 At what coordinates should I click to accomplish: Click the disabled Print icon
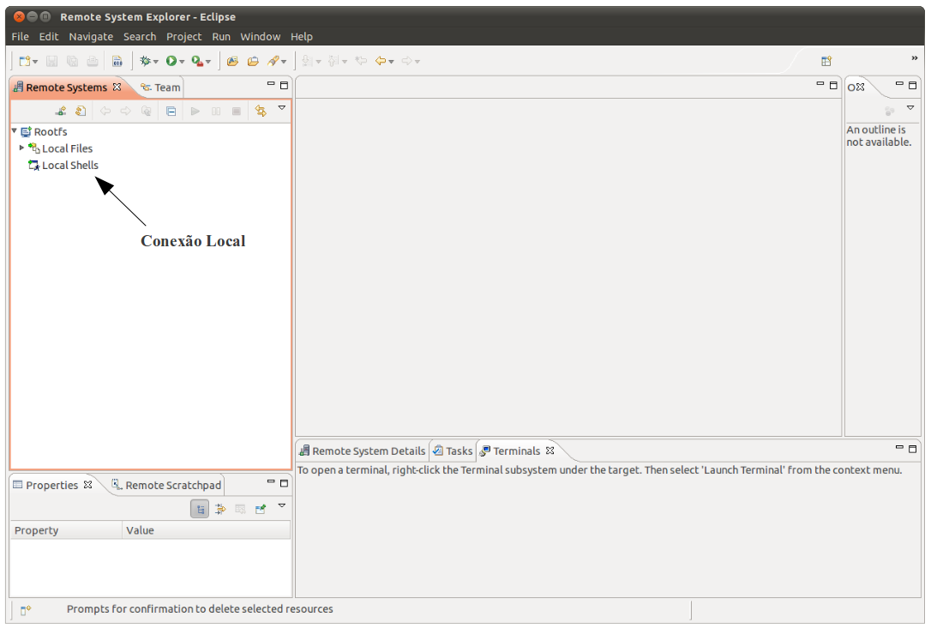pos(93,61)
